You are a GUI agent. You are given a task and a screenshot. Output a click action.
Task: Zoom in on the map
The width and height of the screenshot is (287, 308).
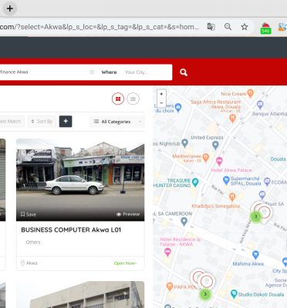point(161,94)
